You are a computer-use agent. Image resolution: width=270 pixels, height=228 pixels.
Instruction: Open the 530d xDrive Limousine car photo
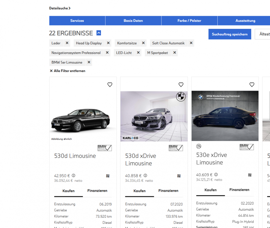(x=154, y=116)
